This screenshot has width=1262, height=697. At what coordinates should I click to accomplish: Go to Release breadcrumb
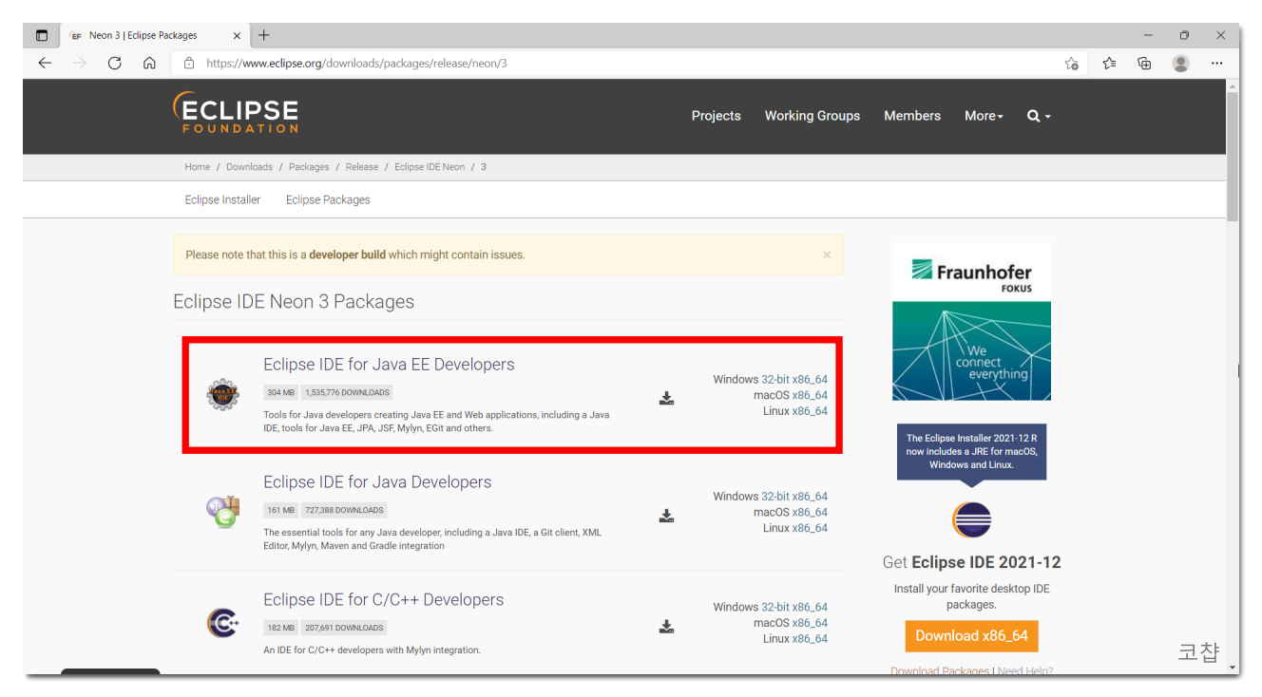click(362, 167)
